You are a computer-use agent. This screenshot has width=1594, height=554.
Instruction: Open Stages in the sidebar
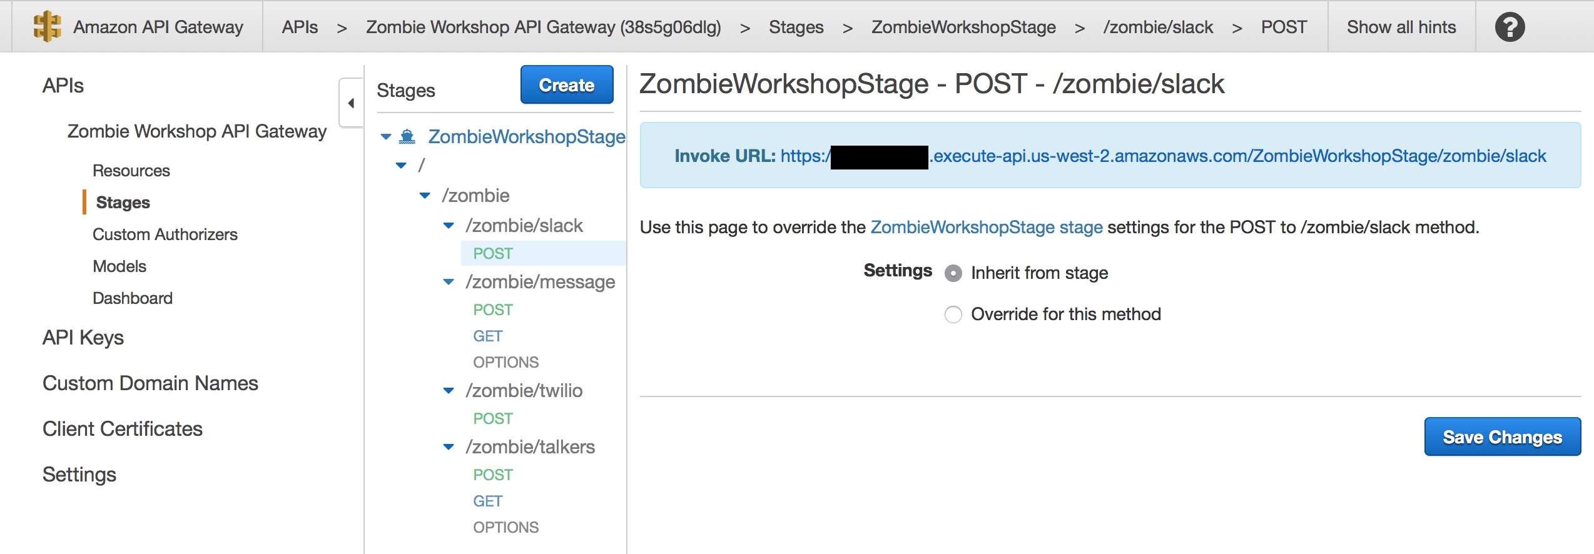click(x=123, y=203)
